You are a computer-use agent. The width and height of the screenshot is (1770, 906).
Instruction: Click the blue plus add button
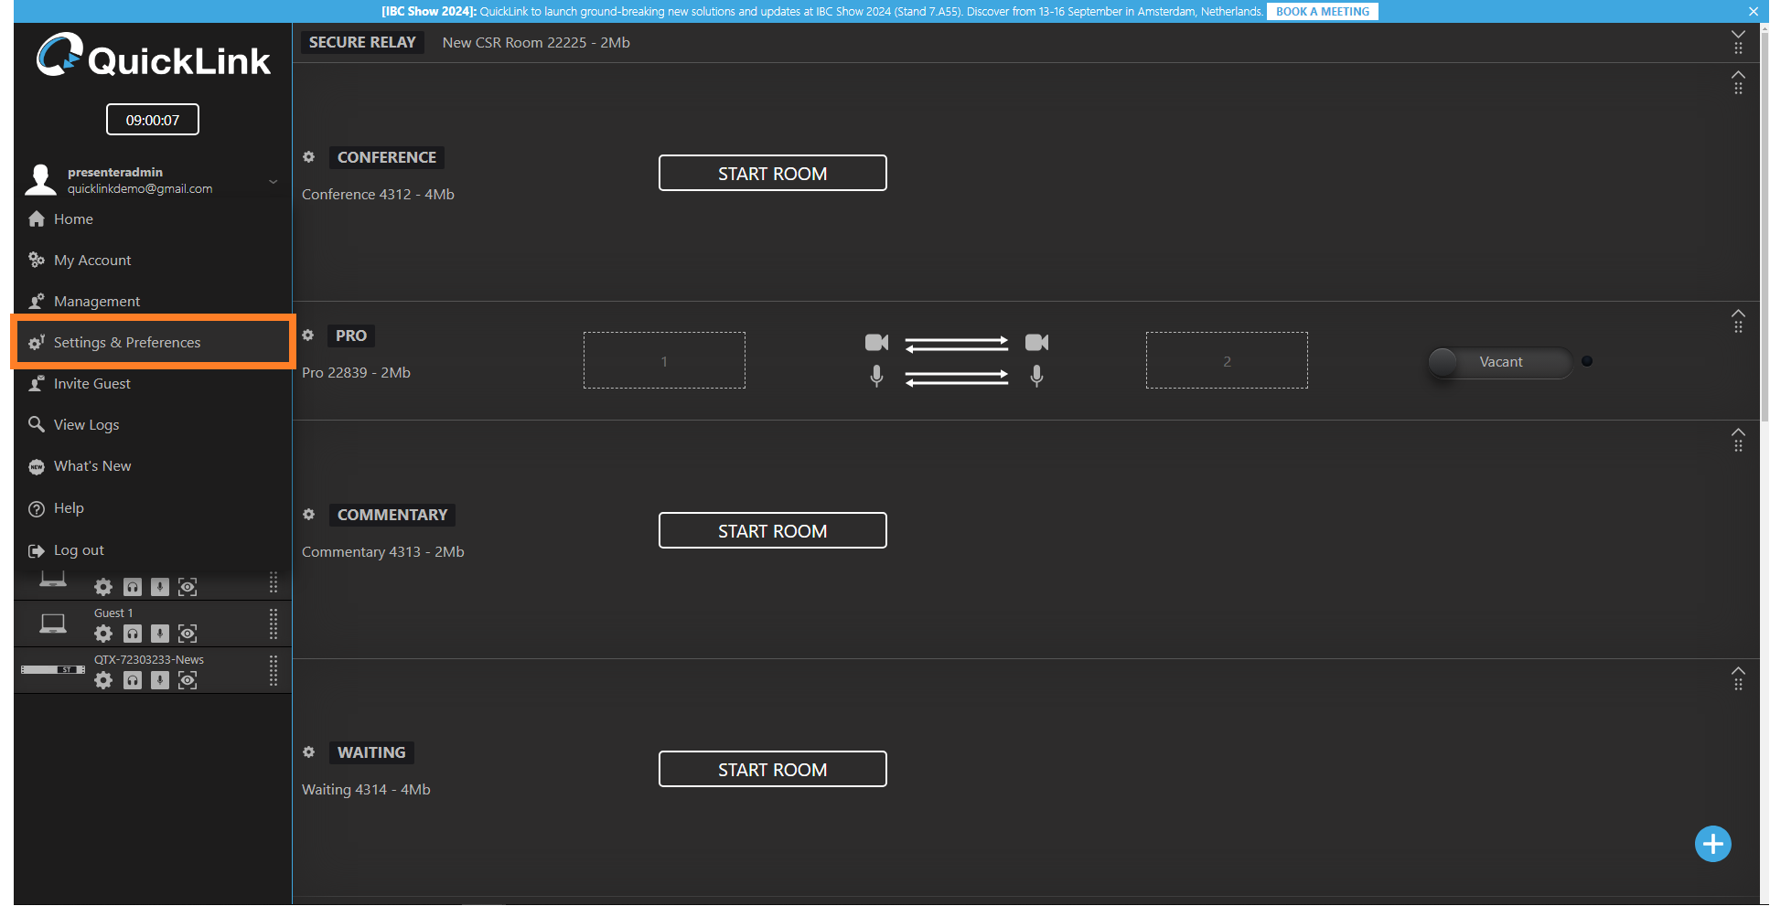pyautogui.click(x=1712, y=844)
